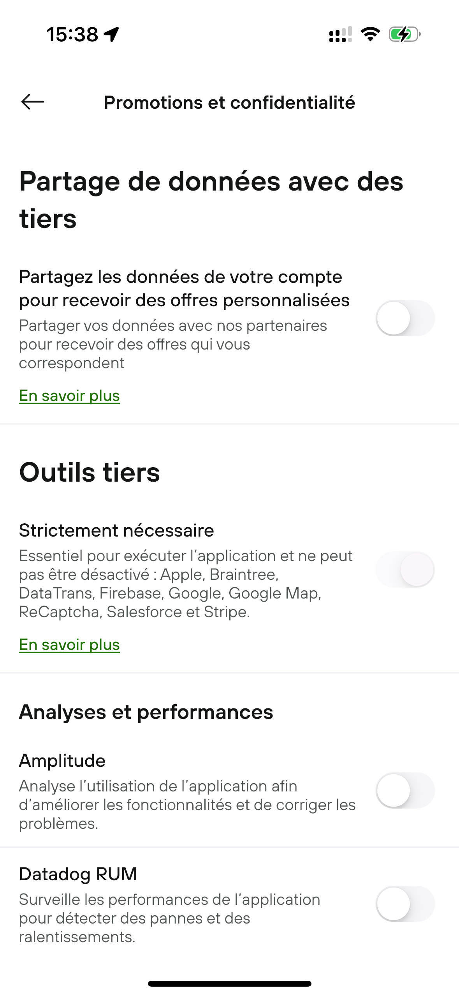This screenshot has width=459, height=996.
Task: Tap the cellular signal icon
Action: (x=341, y=34)
